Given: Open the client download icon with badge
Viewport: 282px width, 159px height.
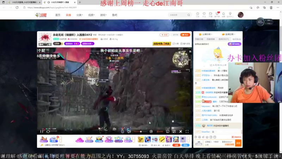Looking at the screenshot, I should (217, 14).
